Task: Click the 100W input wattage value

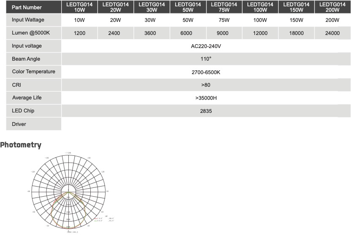Action: click(x=260, y=20)
